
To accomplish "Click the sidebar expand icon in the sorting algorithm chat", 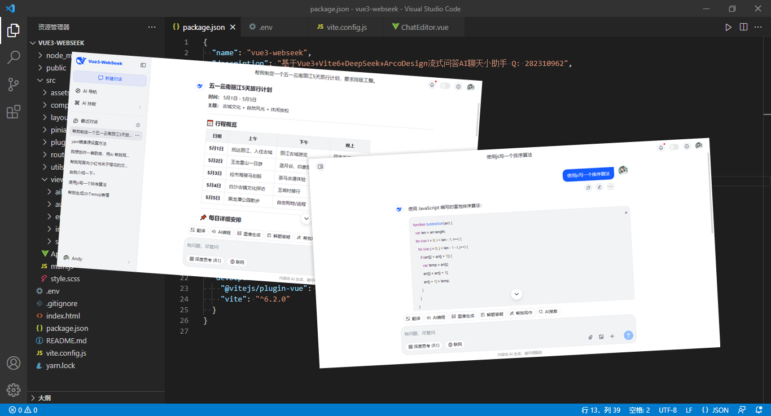I will (x=320, y=166).
